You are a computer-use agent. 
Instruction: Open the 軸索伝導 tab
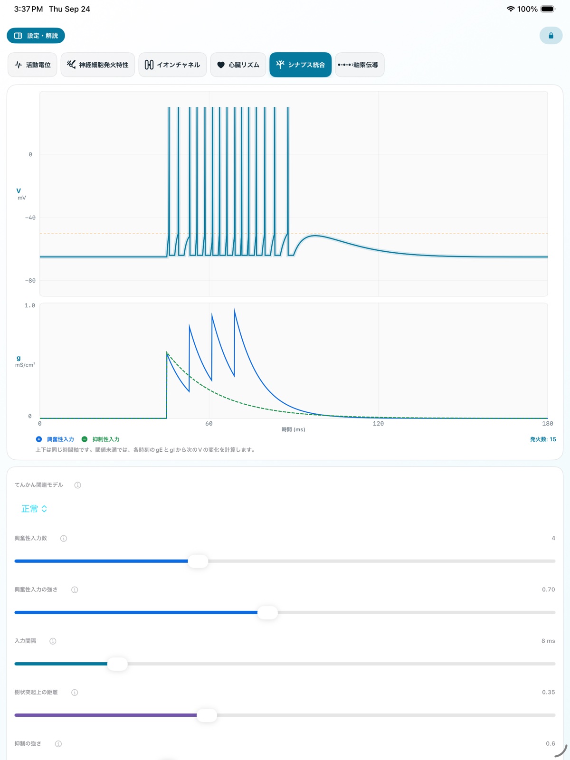[360, 65]
